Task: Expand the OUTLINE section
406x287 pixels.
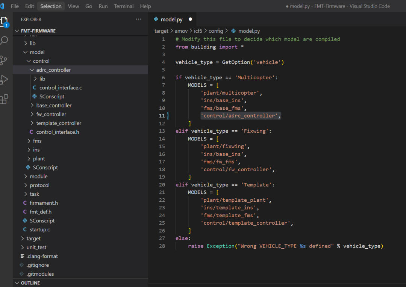Action: (x=30, y=283)
